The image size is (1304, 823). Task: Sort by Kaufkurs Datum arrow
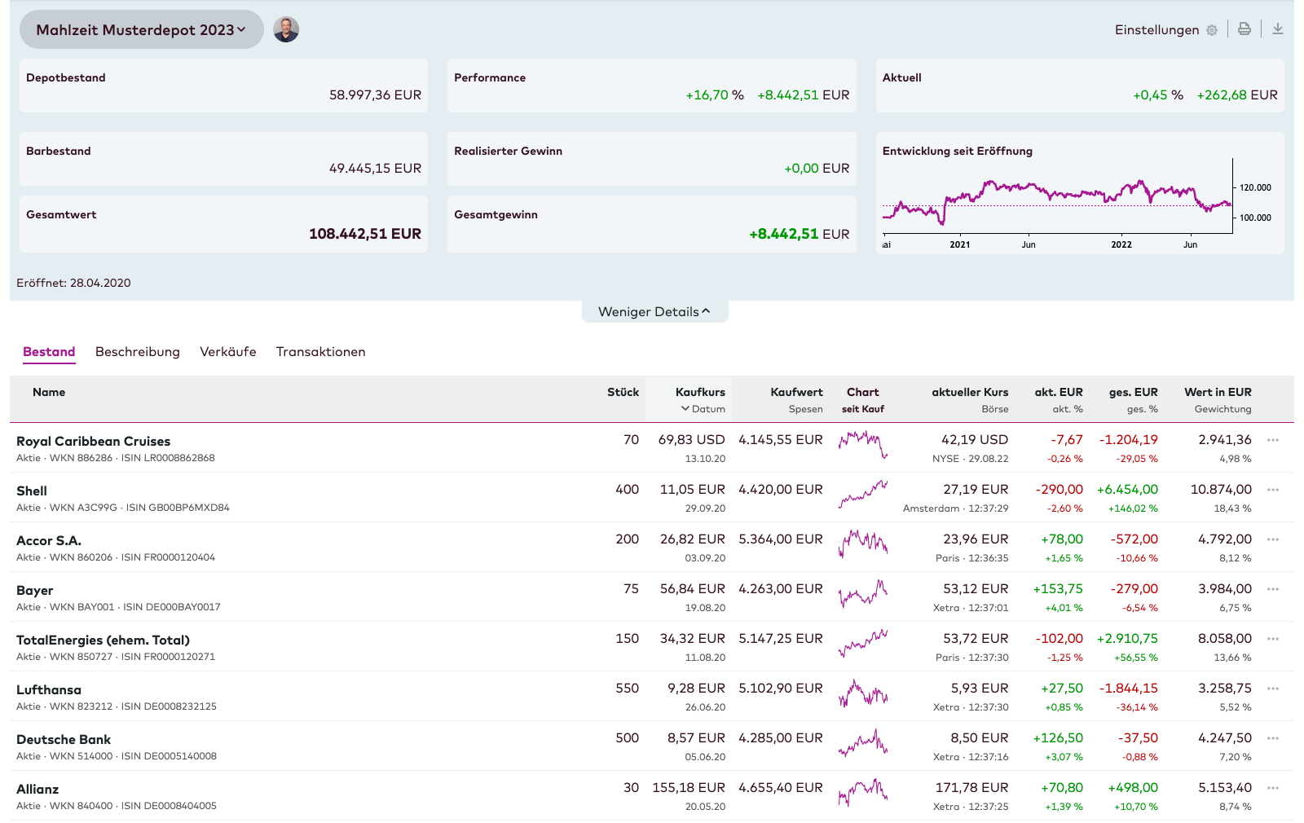(x=685, y=409)
